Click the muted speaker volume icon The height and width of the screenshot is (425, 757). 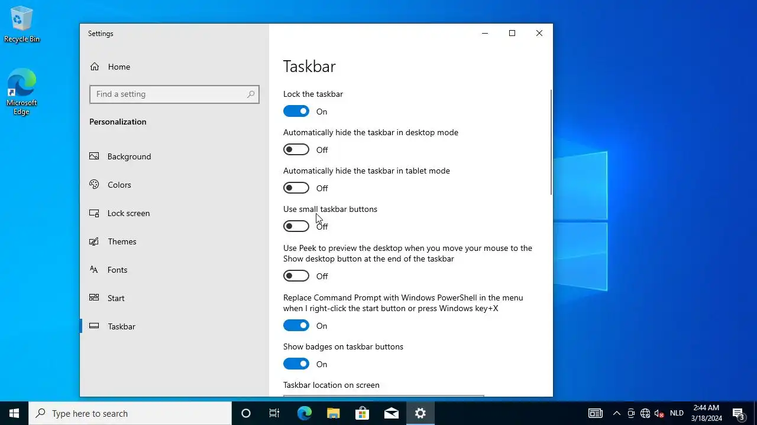[659, 413]
